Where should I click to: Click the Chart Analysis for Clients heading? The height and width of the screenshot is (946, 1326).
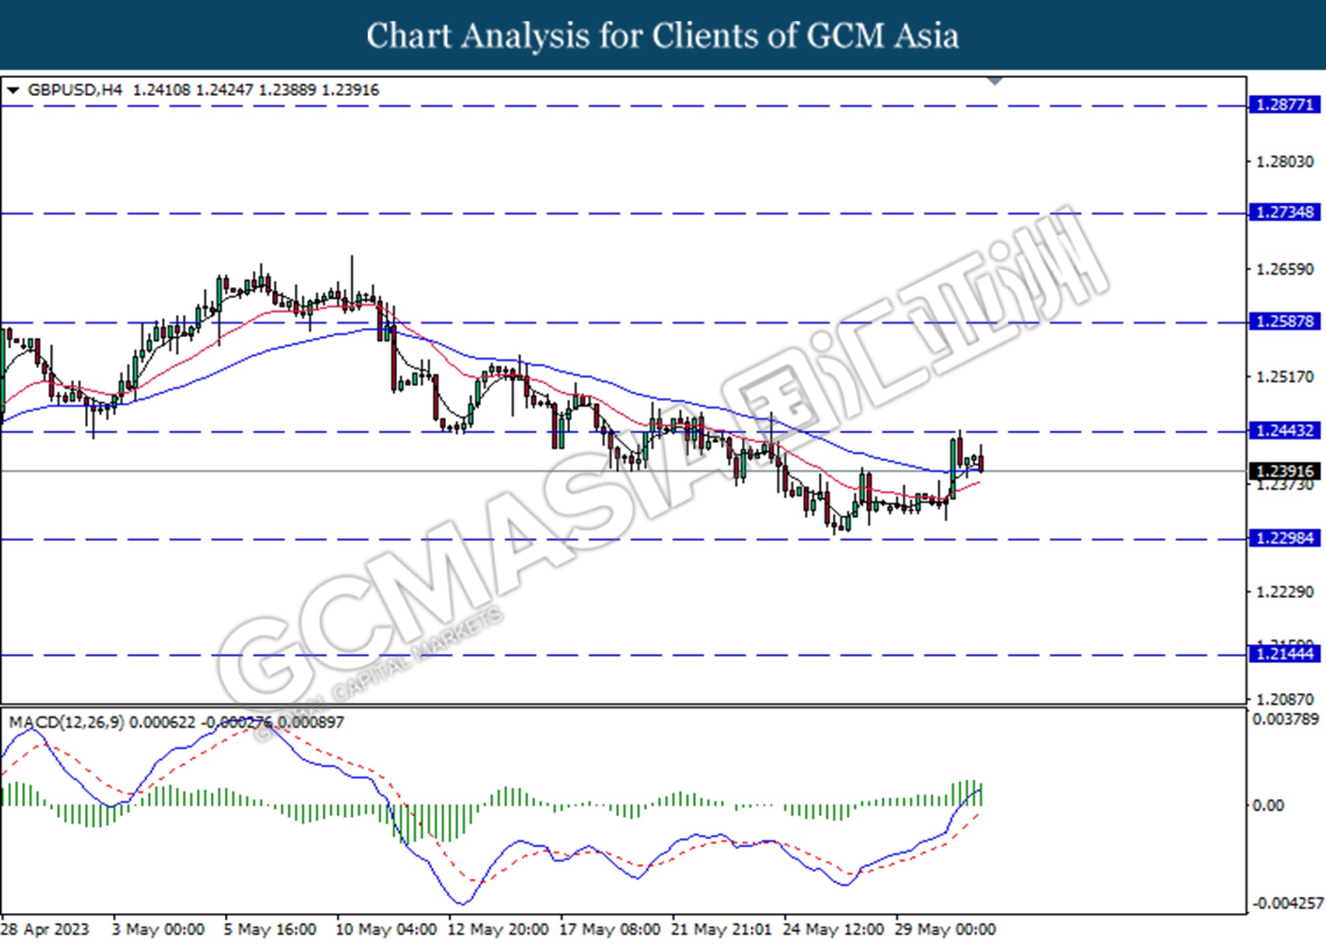tap(663, 36)
